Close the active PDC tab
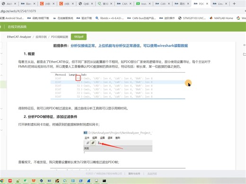The width and height of the screenshot is (246, 184). click(207, 4)
